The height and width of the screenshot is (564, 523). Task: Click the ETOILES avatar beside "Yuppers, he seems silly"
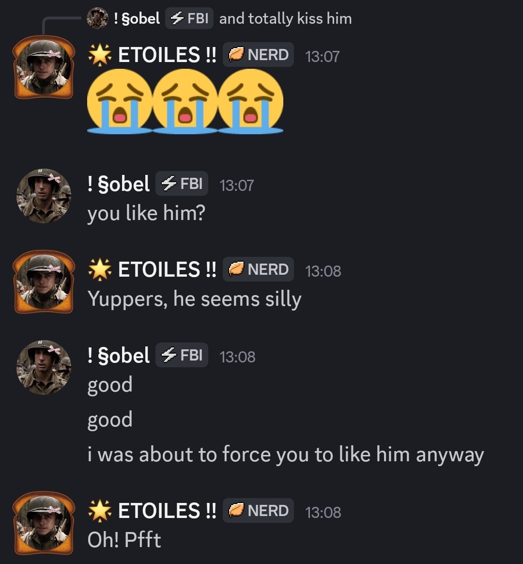(x=44, y=282)
